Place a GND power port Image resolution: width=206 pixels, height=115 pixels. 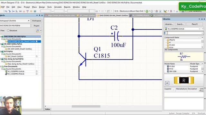click(x=24, y=11)
